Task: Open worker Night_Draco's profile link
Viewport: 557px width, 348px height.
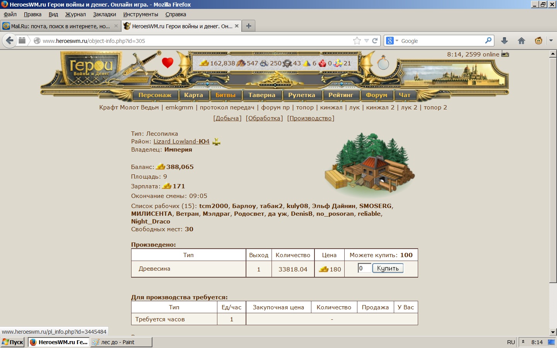Action: [x=150, y=222]
